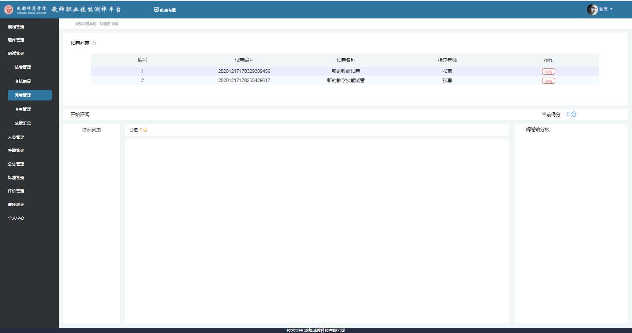This screenshot has width=632, height=333.
Task: Click the 阅卷给分板 panel heading
Action: (538, 129)
